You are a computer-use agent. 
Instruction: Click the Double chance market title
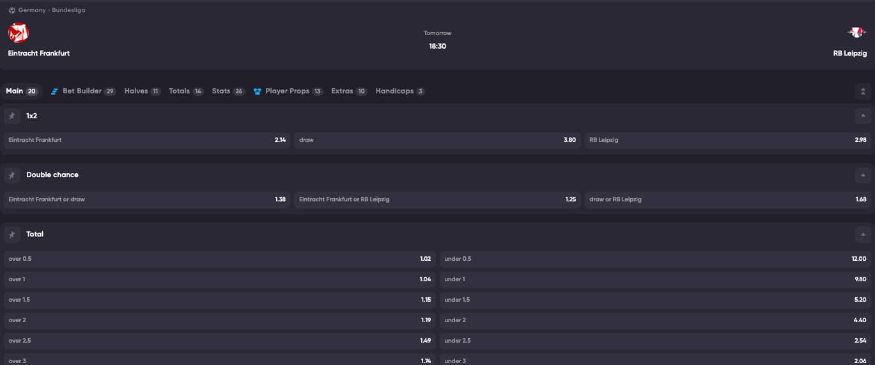52,175
